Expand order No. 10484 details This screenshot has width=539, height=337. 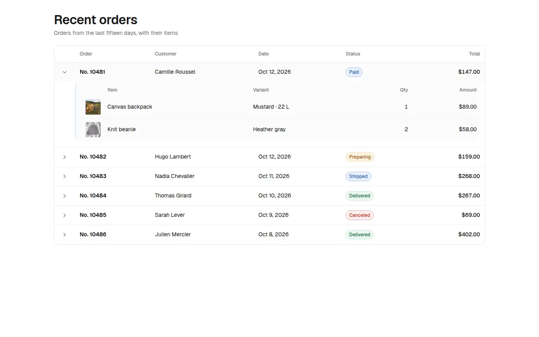[x=65, y=196]
